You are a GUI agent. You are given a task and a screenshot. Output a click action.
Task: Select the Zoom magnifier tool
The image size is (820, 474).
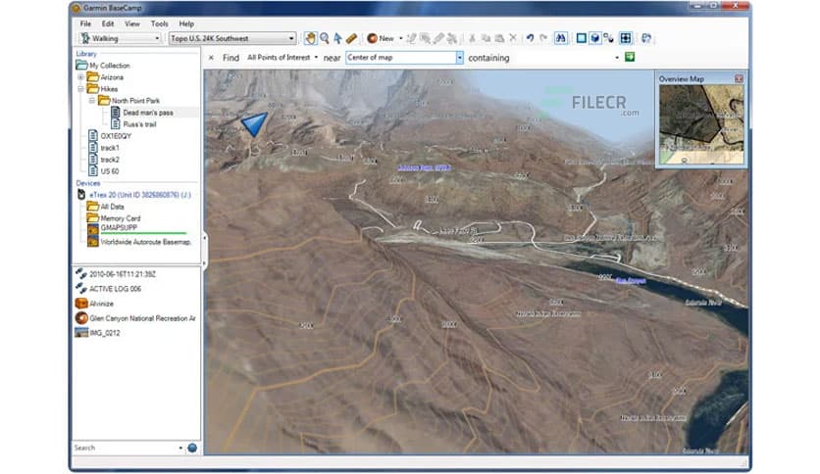point(325,38)
